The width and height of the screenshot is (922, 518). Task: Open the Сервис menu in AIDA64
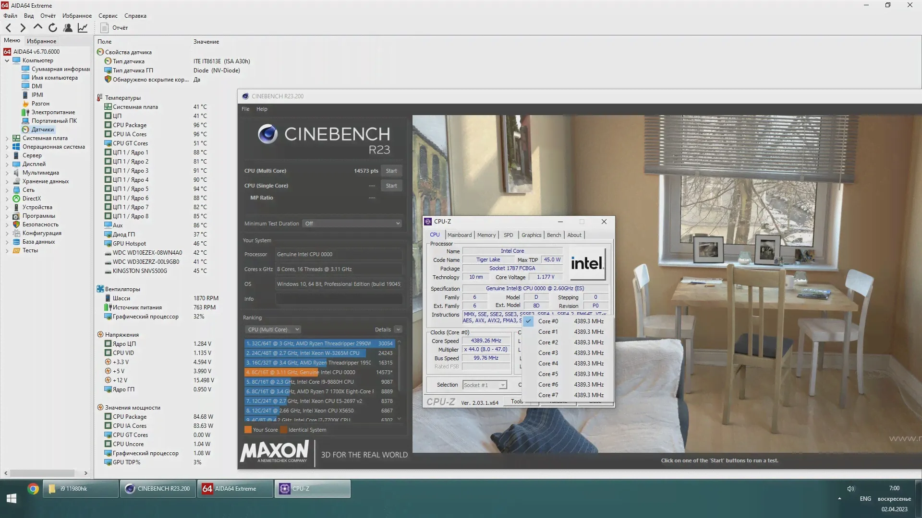(108, 16)
